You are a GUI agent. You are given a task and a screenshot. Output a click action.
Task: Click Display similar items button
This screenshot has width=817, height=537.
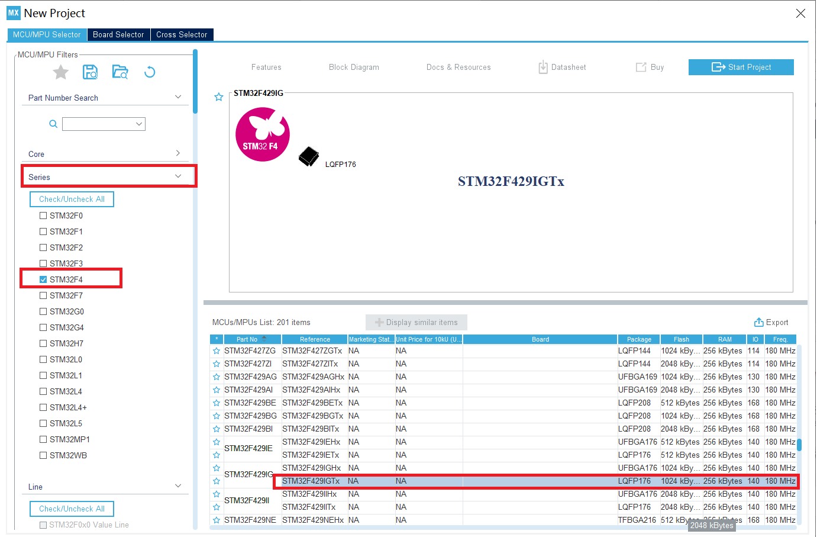416,322
